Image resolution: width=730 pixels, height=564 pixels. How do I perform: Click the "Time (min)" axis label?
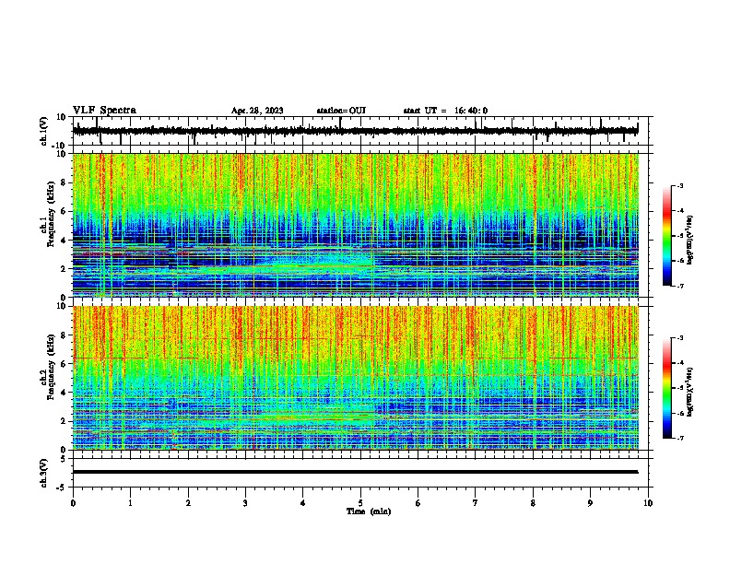coord(369,511)
